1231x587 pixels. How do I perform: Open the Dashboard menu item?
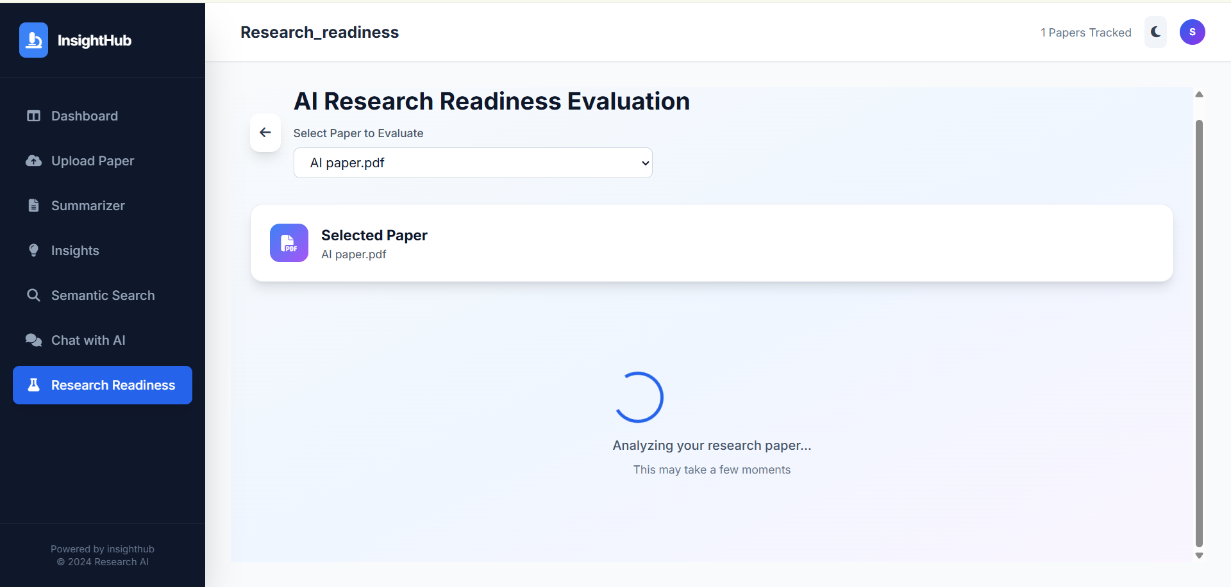tap(103, 116)
